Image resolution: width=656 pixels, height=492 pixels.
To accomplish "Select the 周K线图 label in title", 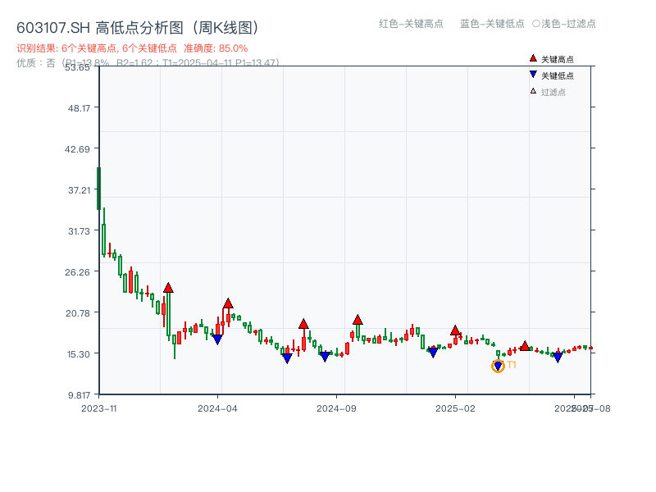I will [x=226, y=27].
